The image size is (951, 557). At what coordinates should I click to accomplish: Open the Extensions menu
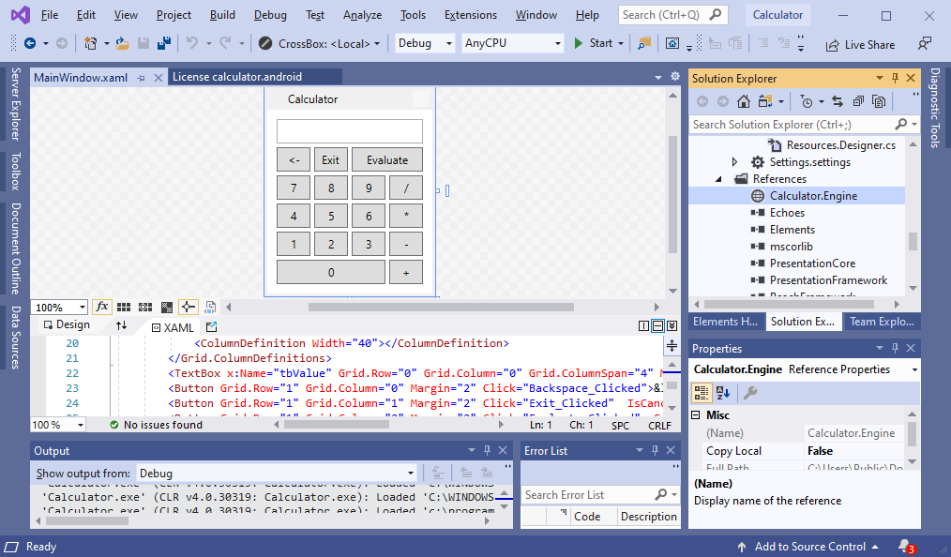[x=471, y=15]
